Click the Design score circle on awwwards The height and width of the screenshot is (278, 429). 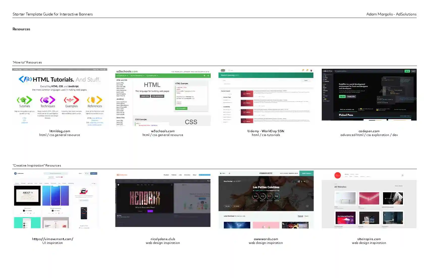[x=256, y=196]
